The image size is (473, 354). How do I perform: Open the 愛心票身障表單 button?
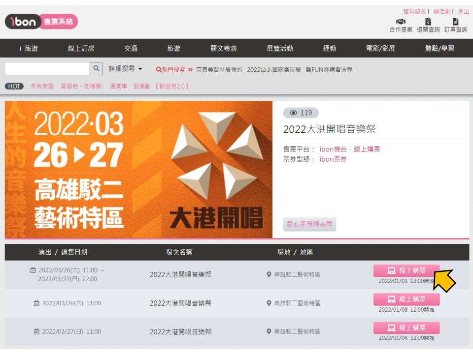coord(309,224)
